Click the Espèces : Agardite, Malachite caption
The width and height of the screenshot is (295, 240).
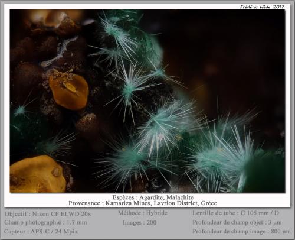pos(153,197)
